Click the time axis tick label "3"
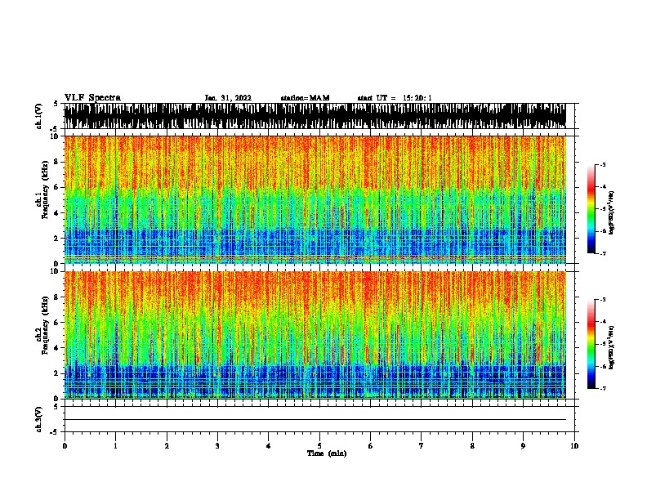The width and height of the screenshot is (647, 500). click(x=217, y=446)
